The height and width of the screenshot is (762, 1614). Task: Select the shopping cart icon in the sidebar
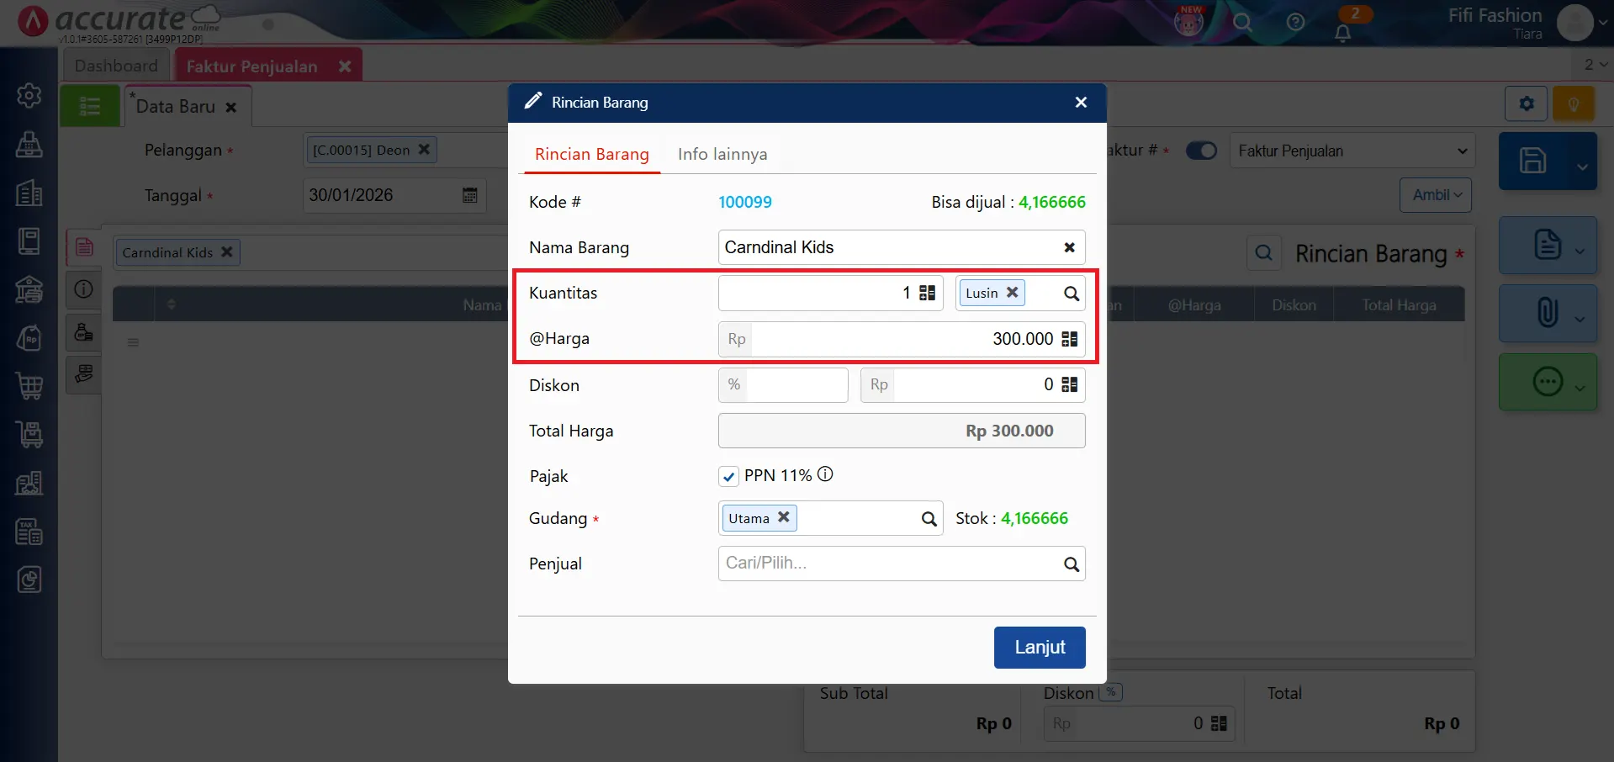[x=29, y=386]
